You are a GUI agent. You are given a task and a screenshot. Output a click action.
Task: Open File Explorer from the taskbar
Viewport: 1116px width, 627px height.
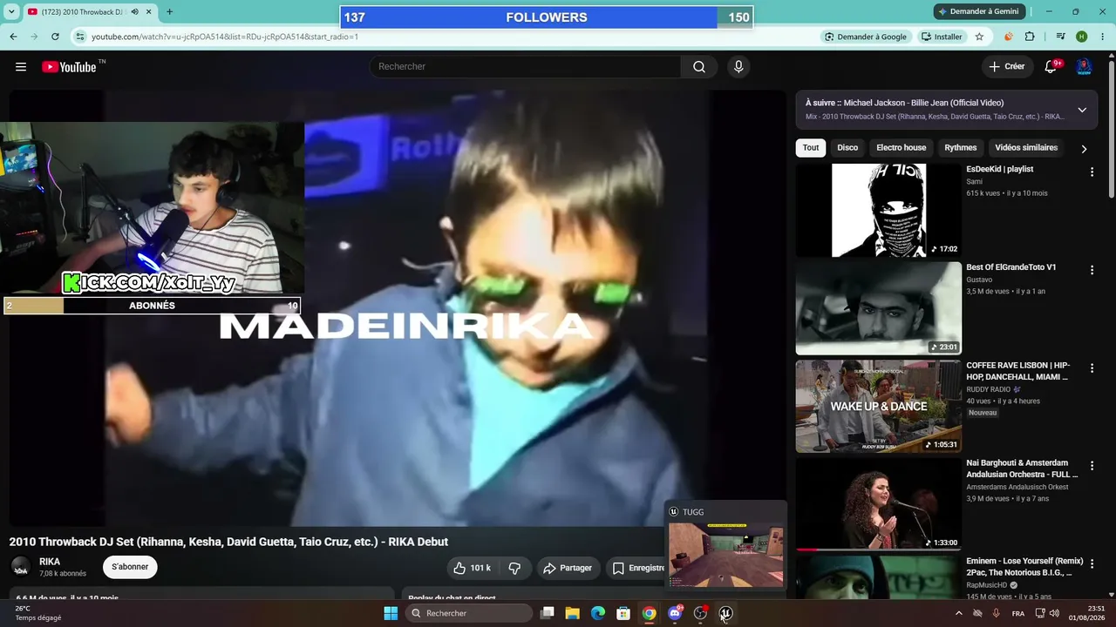[x=573, y=613]
